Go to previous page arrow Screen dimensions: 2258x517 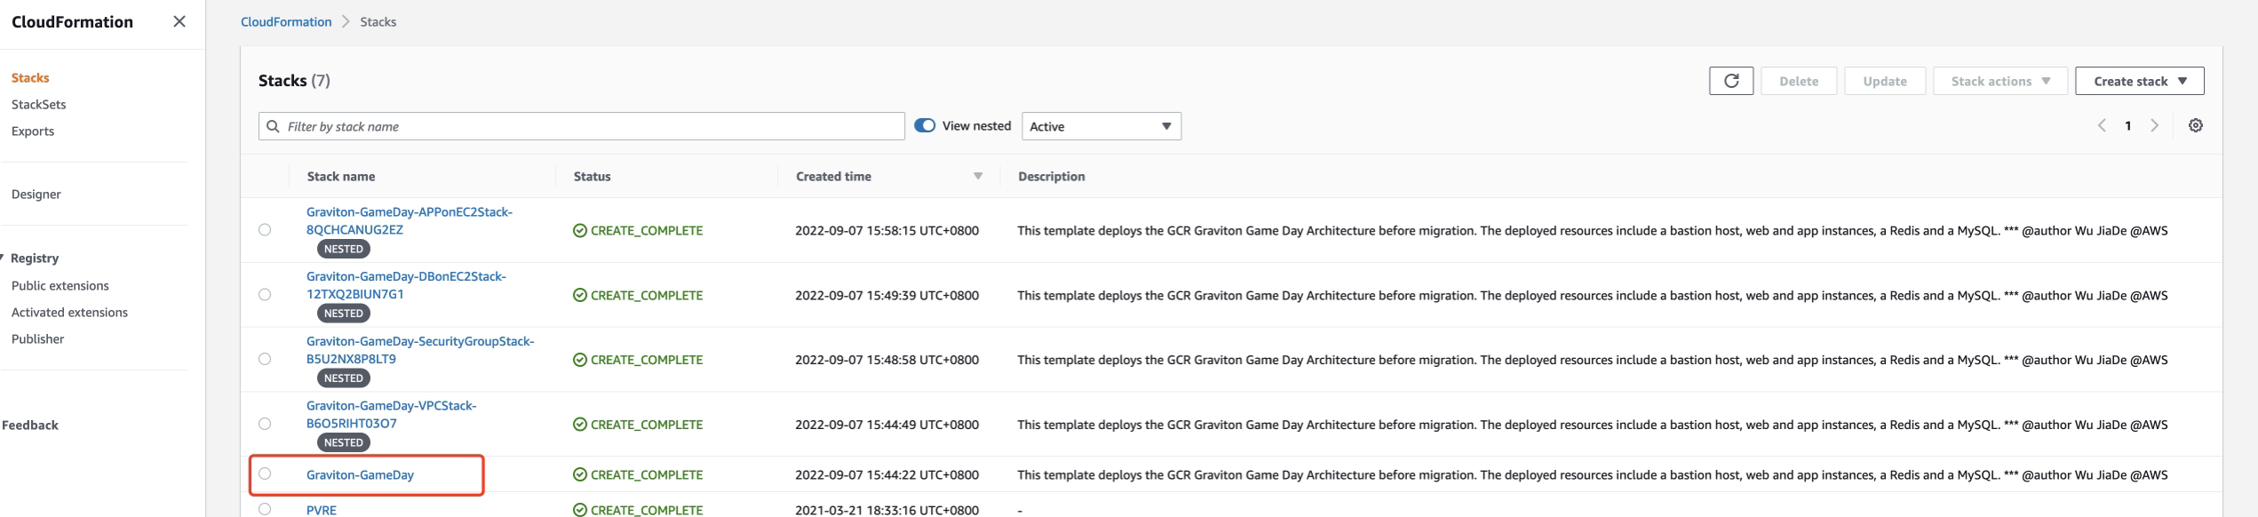click(2102, 126)
